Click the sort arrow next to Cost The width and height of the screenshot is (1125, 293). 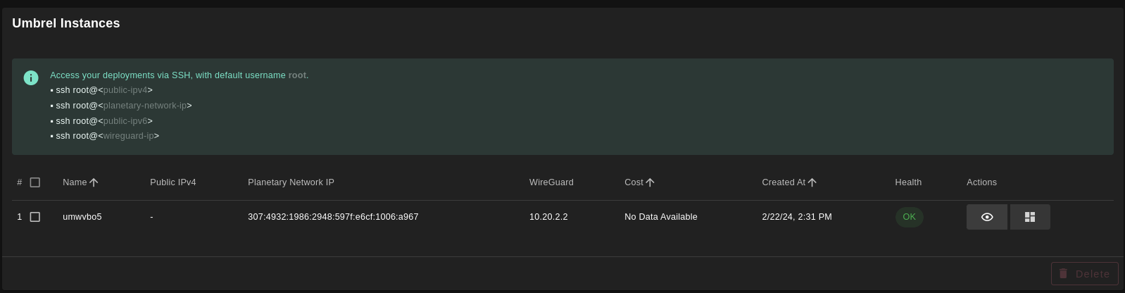tap(650, 182)
